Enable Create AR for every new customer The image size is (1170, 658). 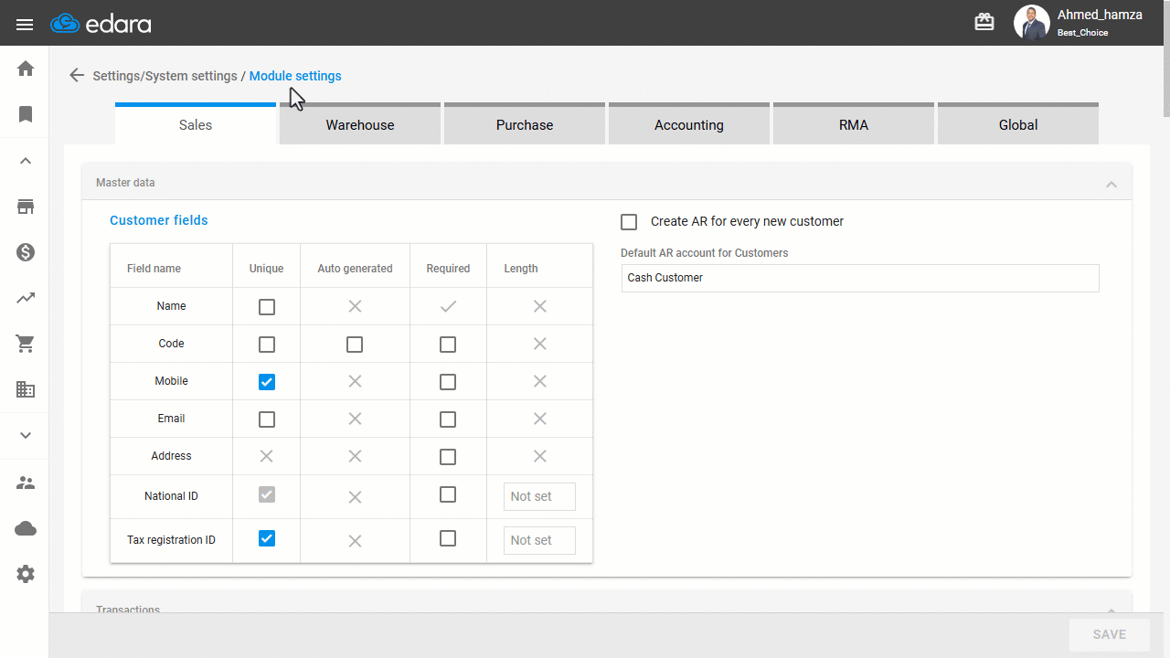click(629, 222)
